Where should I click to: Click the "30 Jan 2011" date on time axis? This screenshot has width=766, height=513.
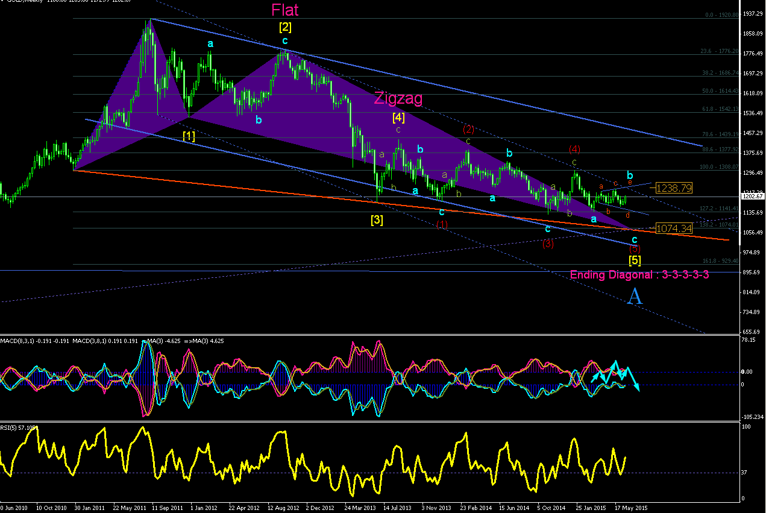pyautogui.click(x=89, y=508)
